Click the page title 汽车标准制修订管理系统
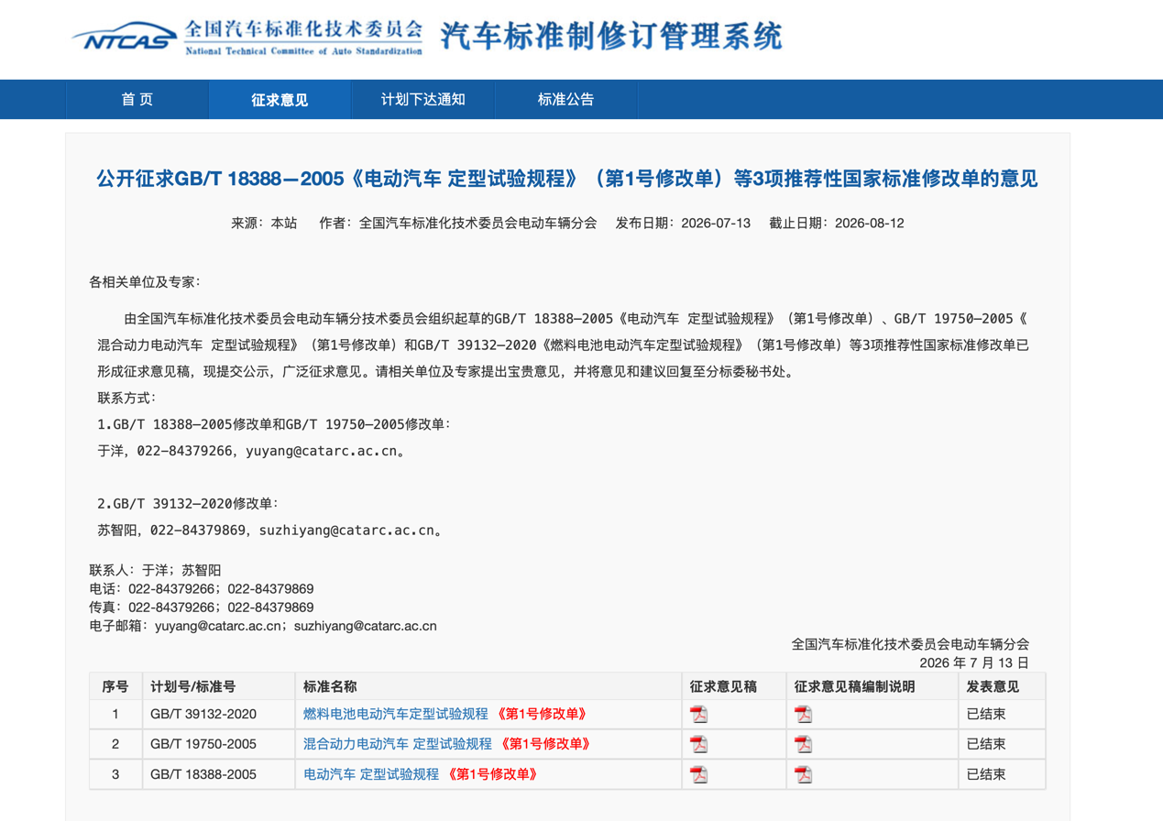This screenshot has height=821, width=1163. (611, 37)
